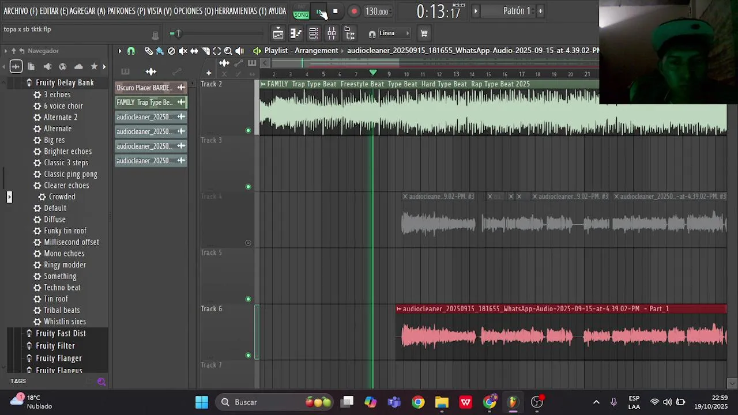Screen dimensions: 738x415
Task: Add a new pattern with plus beside Patrón 1
Action: (540, 11)
